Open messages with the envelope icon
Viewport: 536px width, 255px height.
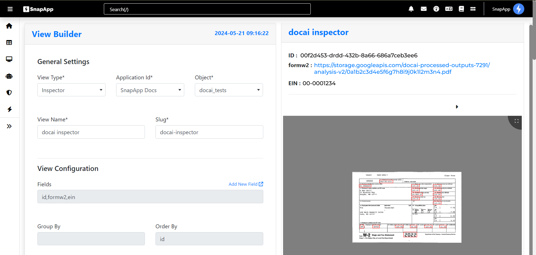pos(423,9)
